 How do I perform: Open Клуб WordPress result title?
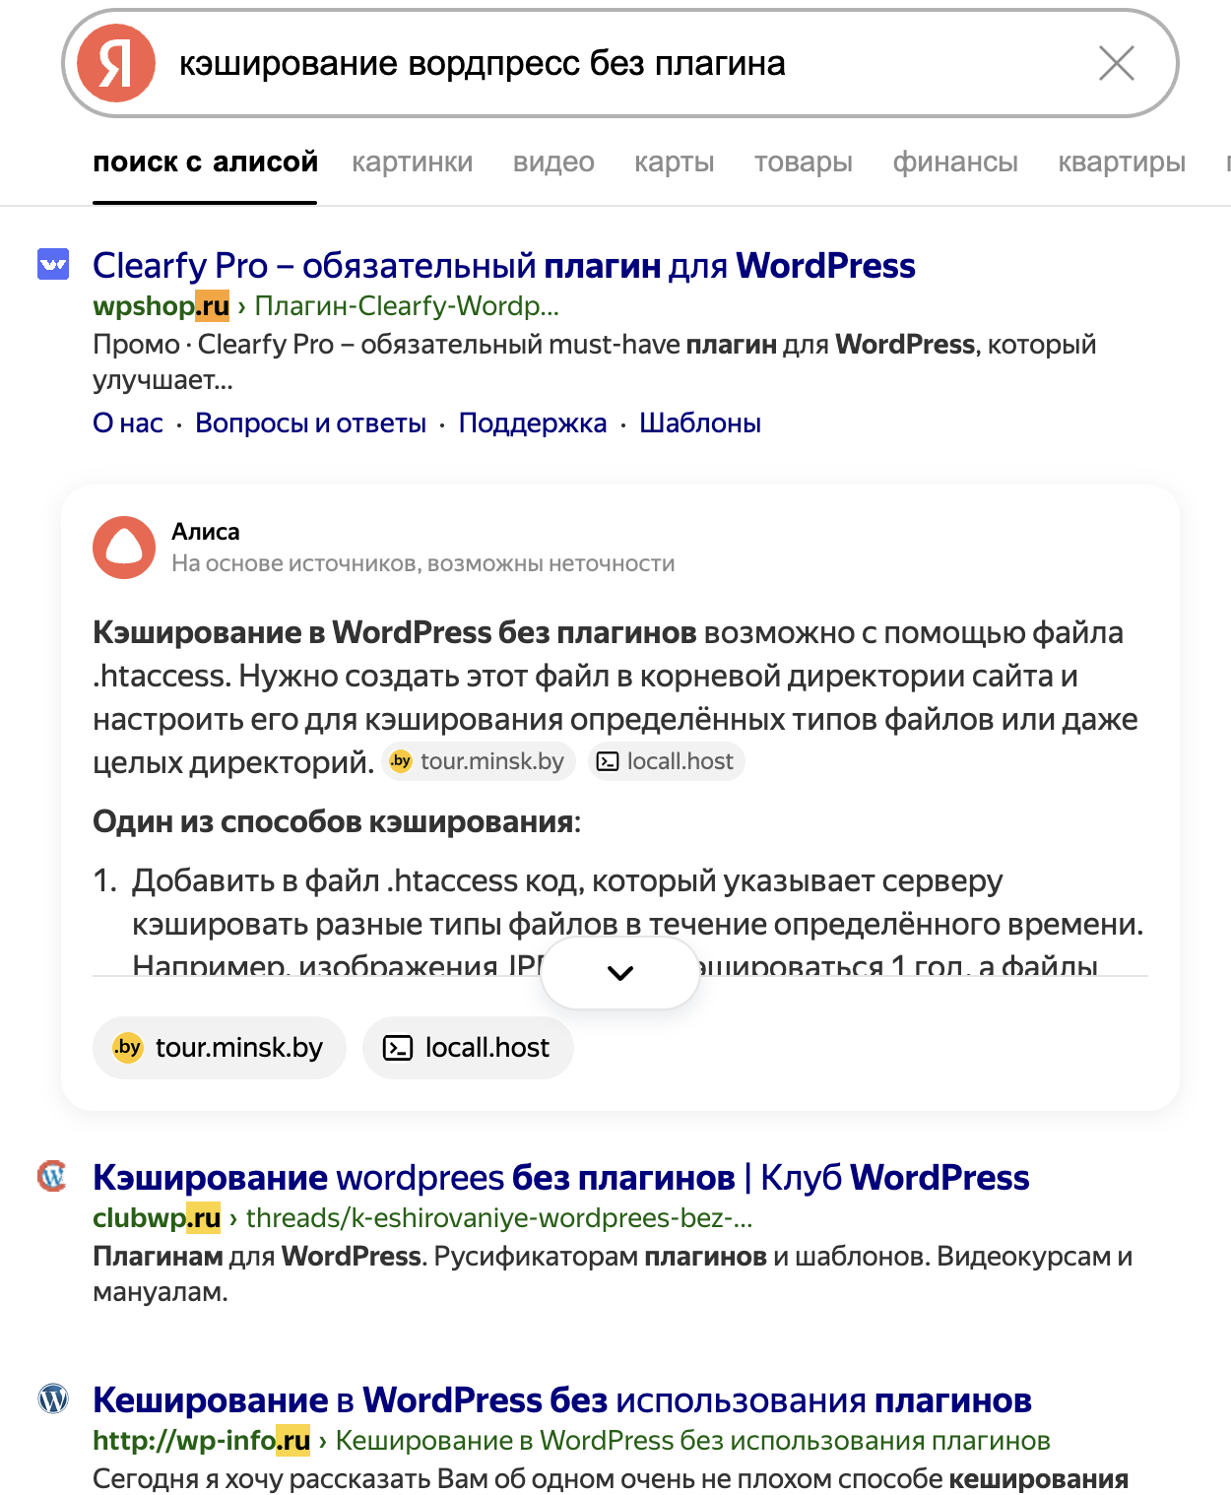560,1178
